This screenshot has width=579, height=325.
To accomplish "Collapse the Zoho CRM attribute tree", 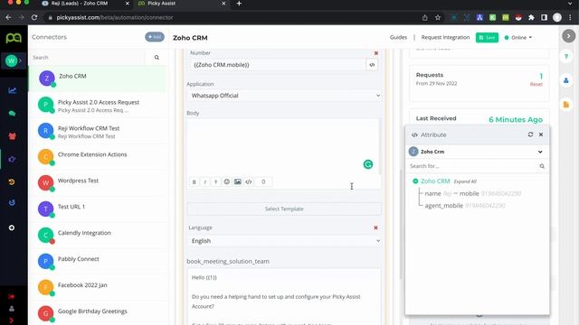I will click(415, 181).
